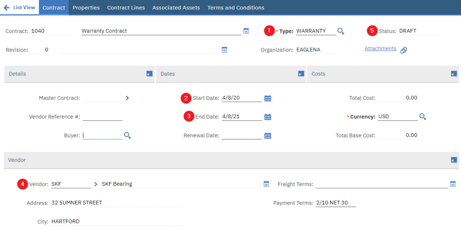The image size is (461, 236).
Task: Click the Currency field showing USD
Action: click(x=398, y=117)
